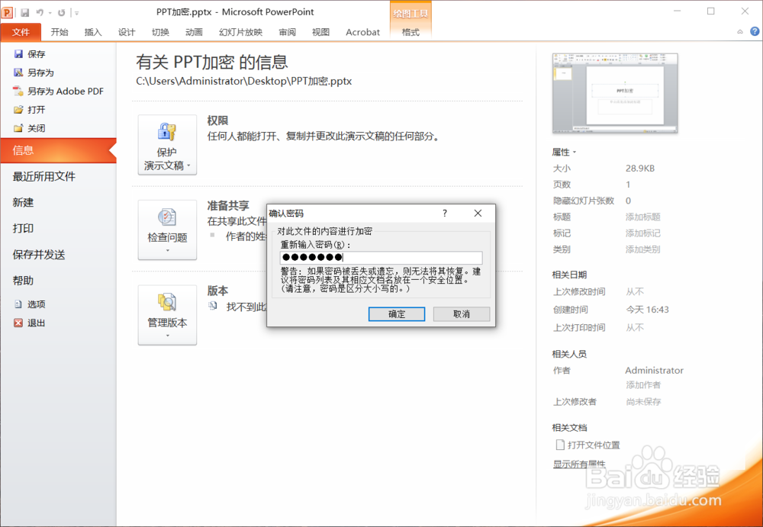Click the password re-entry field
This screenshot has height=527, width=763.
pyautogui.click(x=381, y=258)
